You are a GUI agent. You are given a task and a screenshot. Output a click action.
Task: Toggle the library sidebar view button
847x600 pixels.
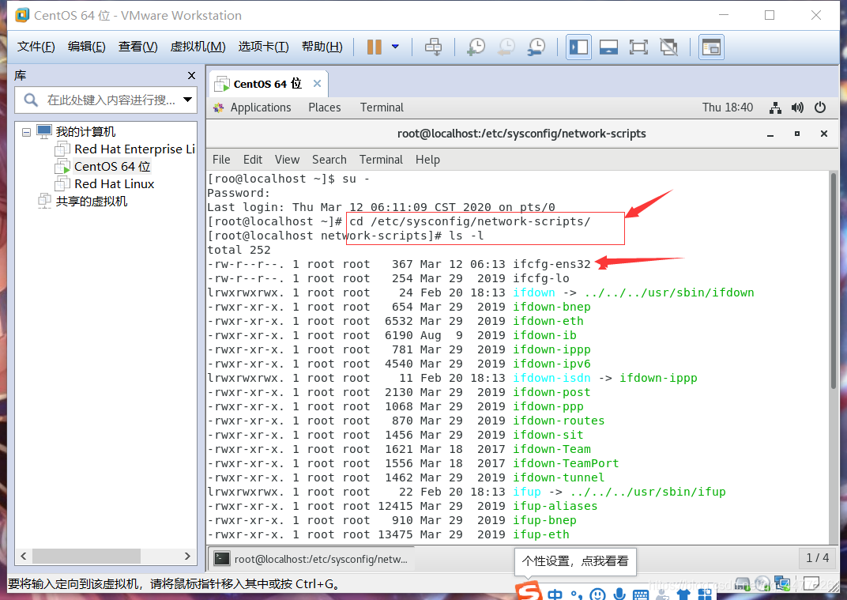point(578,47)
